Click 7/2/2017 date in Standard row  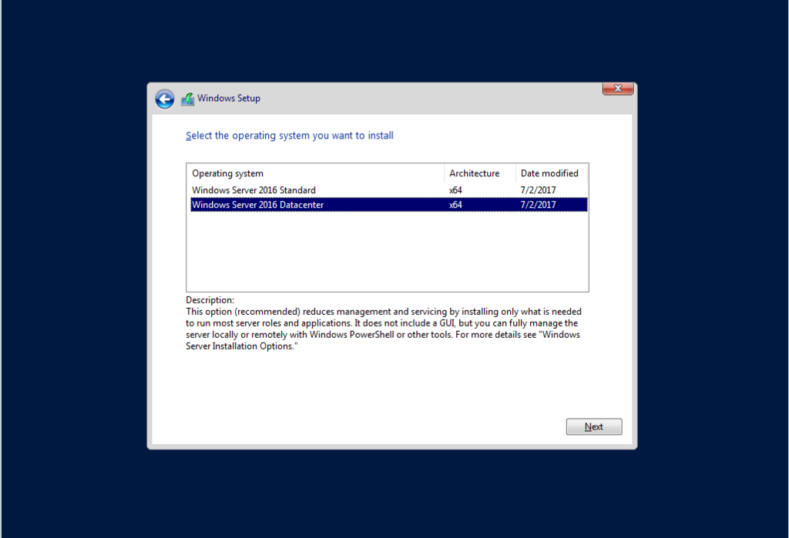coord(538,190)
